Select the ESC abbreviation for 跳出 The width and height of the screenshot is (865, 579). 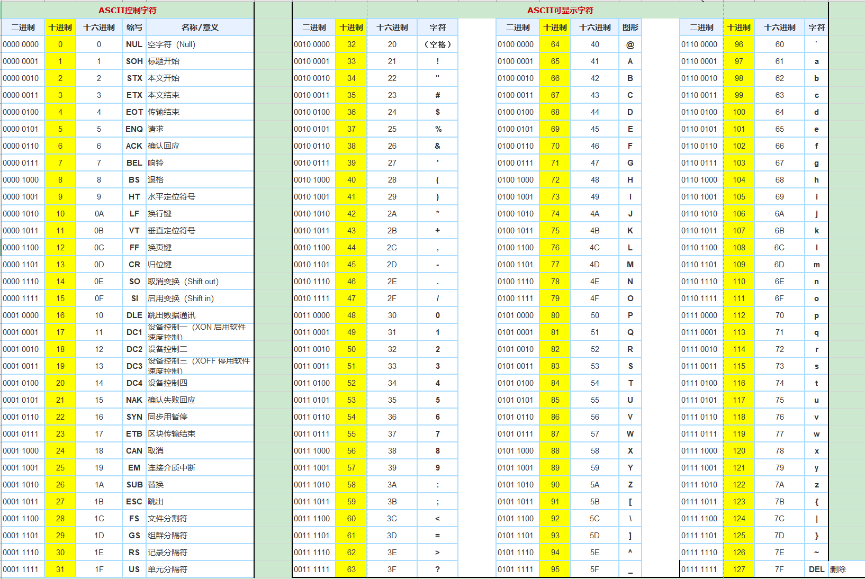[134, 501]
